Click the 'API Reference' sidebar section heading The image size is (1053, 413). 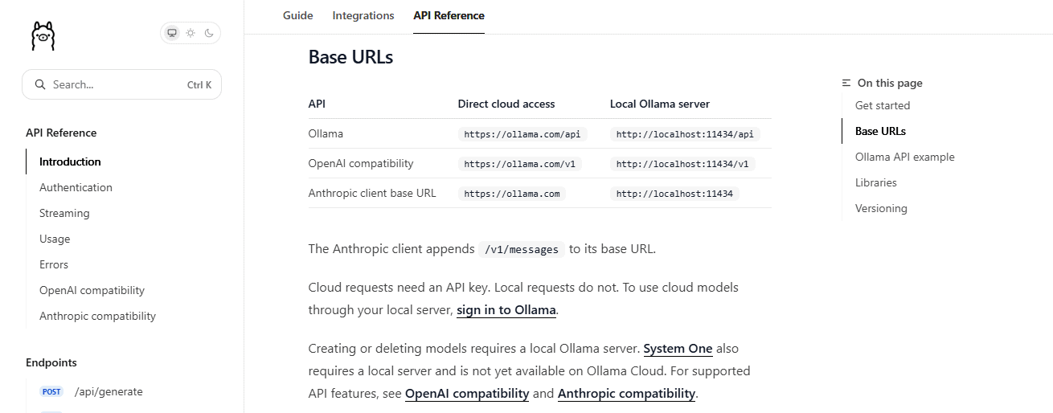coord(61,133)
